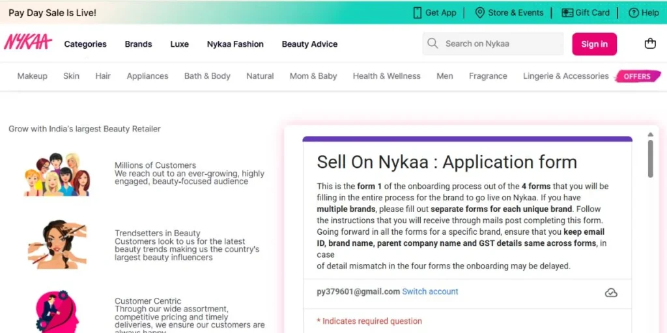Image resolution: width=667 pixels, height=333 pixels.
Task: Click the Gift Card icon
Action: click(567, 13)
